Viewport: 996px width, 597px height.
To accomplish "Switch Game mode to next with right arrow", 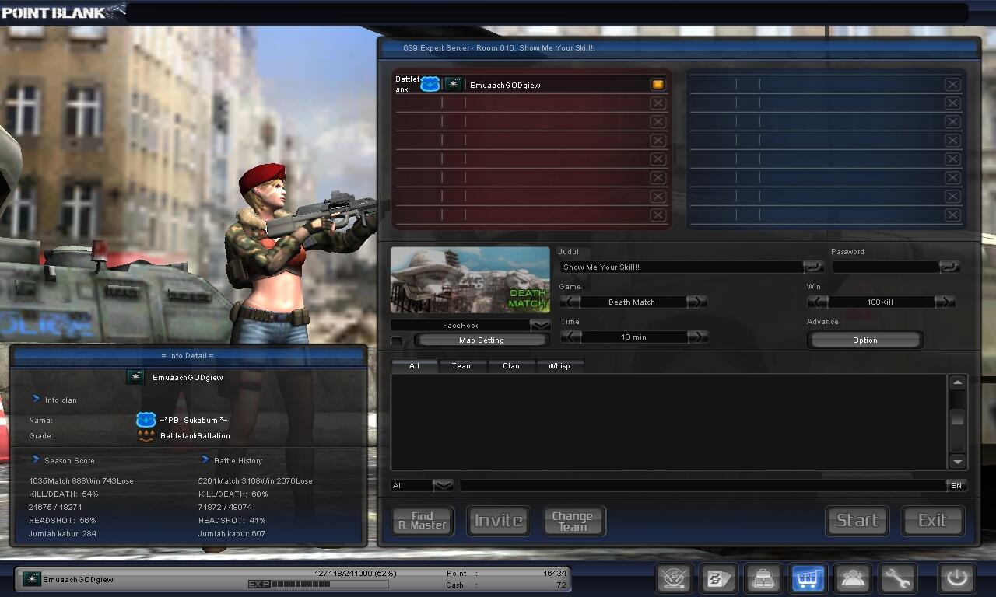I will [x=696, y=302].
